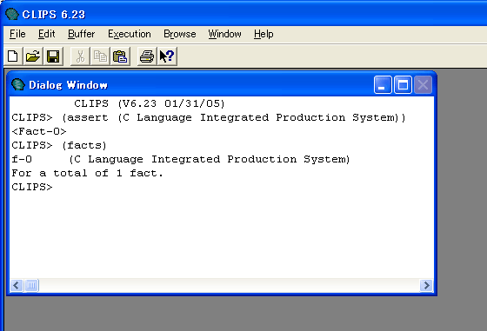The image size is (487, 331).
Task: Click the last empty CLIPS> prompt
Action: [x=32, y=187]
